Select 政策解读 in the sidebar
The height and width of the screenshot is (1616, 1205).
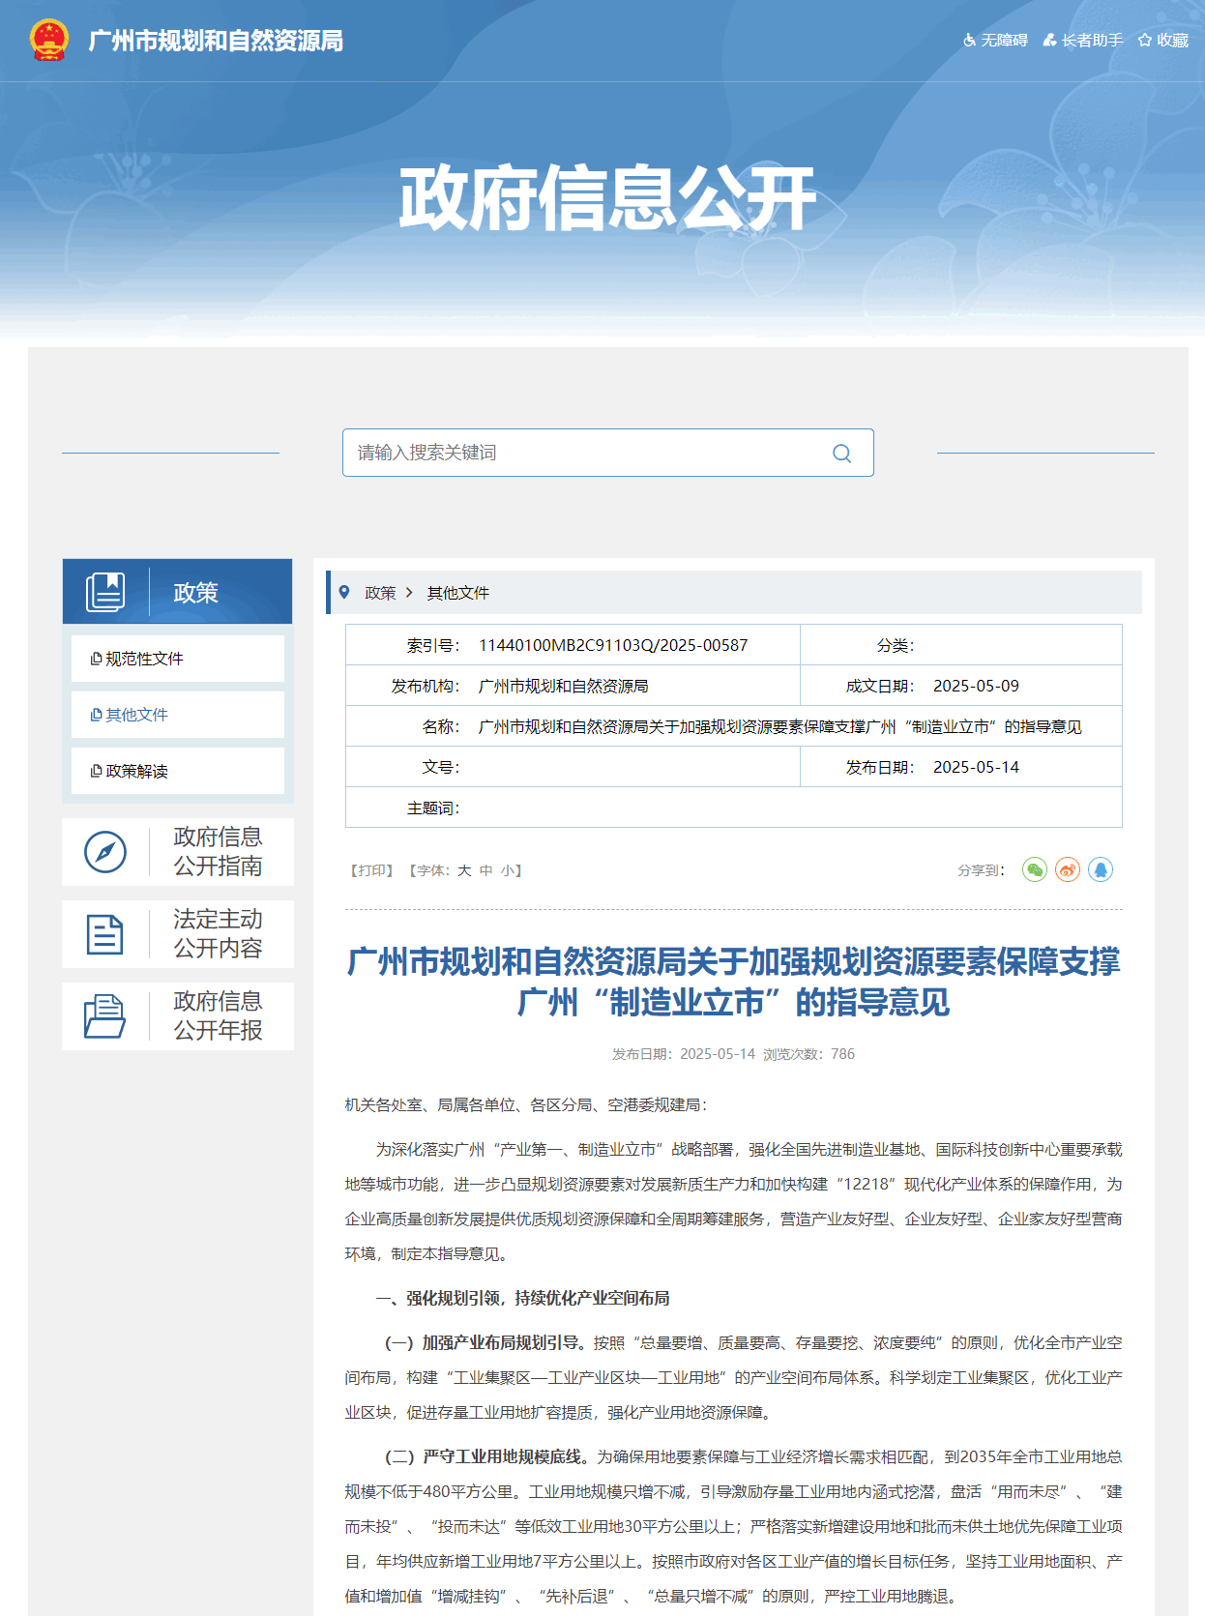(x=136, y=771)
